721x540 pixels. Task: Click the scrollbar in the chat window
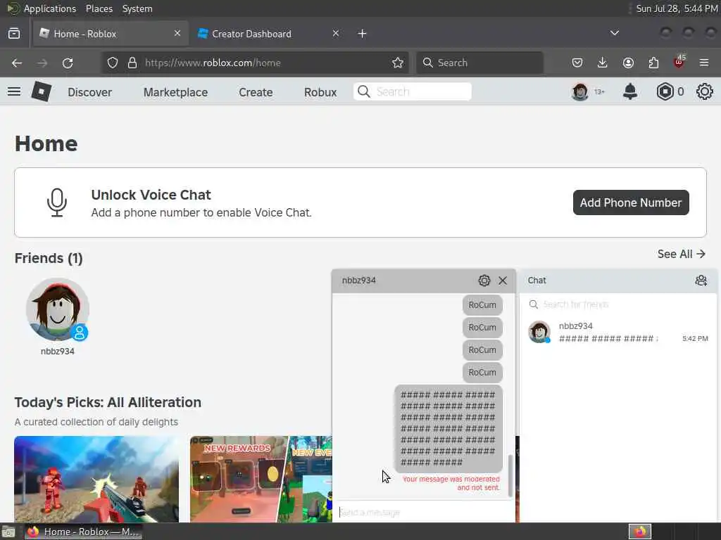[510, 476]
